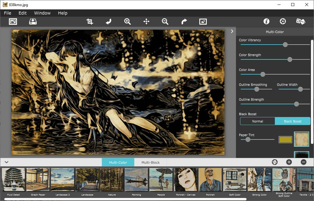
Task: Remove a preset with the minus icon
Action: 304,162
